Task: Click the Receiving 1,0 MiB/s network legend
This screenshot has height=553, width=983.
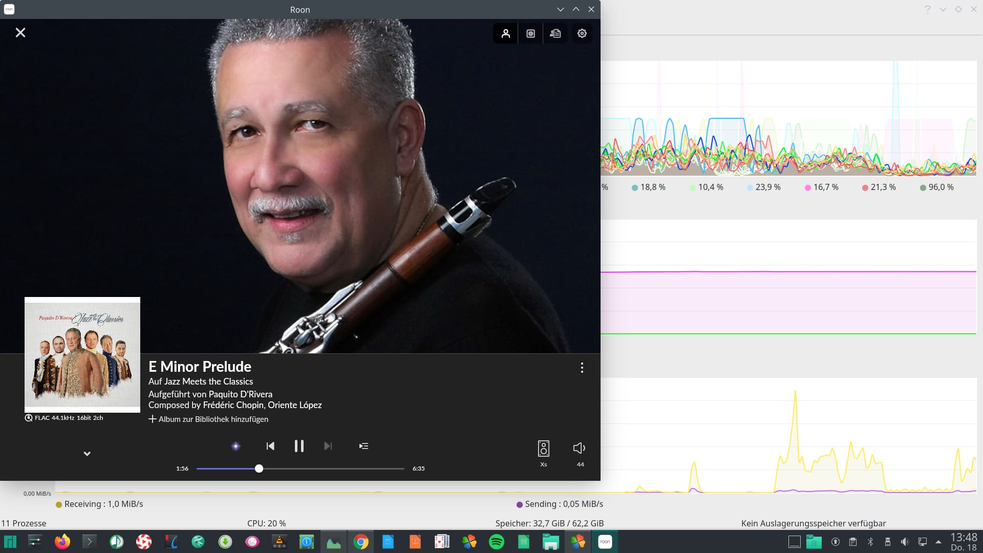Action: [x=99, y=504]
